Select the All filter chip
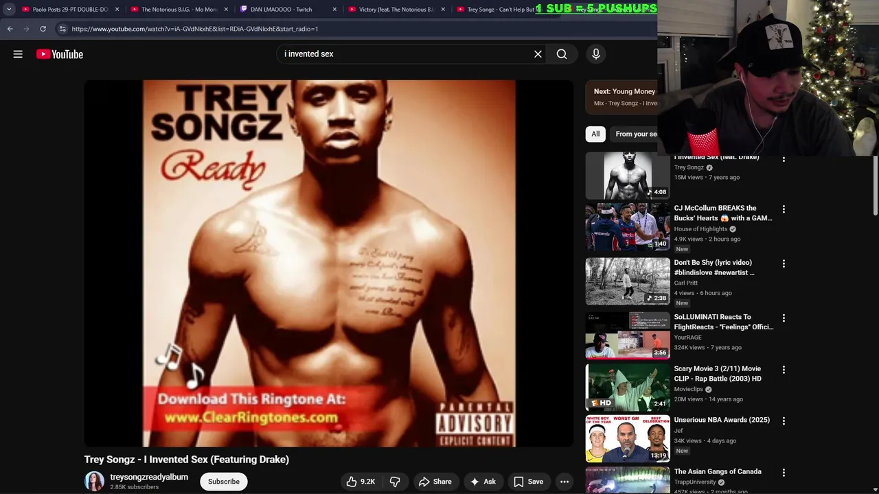The height and width of the screenshot is (494, 879). (595, 134)
